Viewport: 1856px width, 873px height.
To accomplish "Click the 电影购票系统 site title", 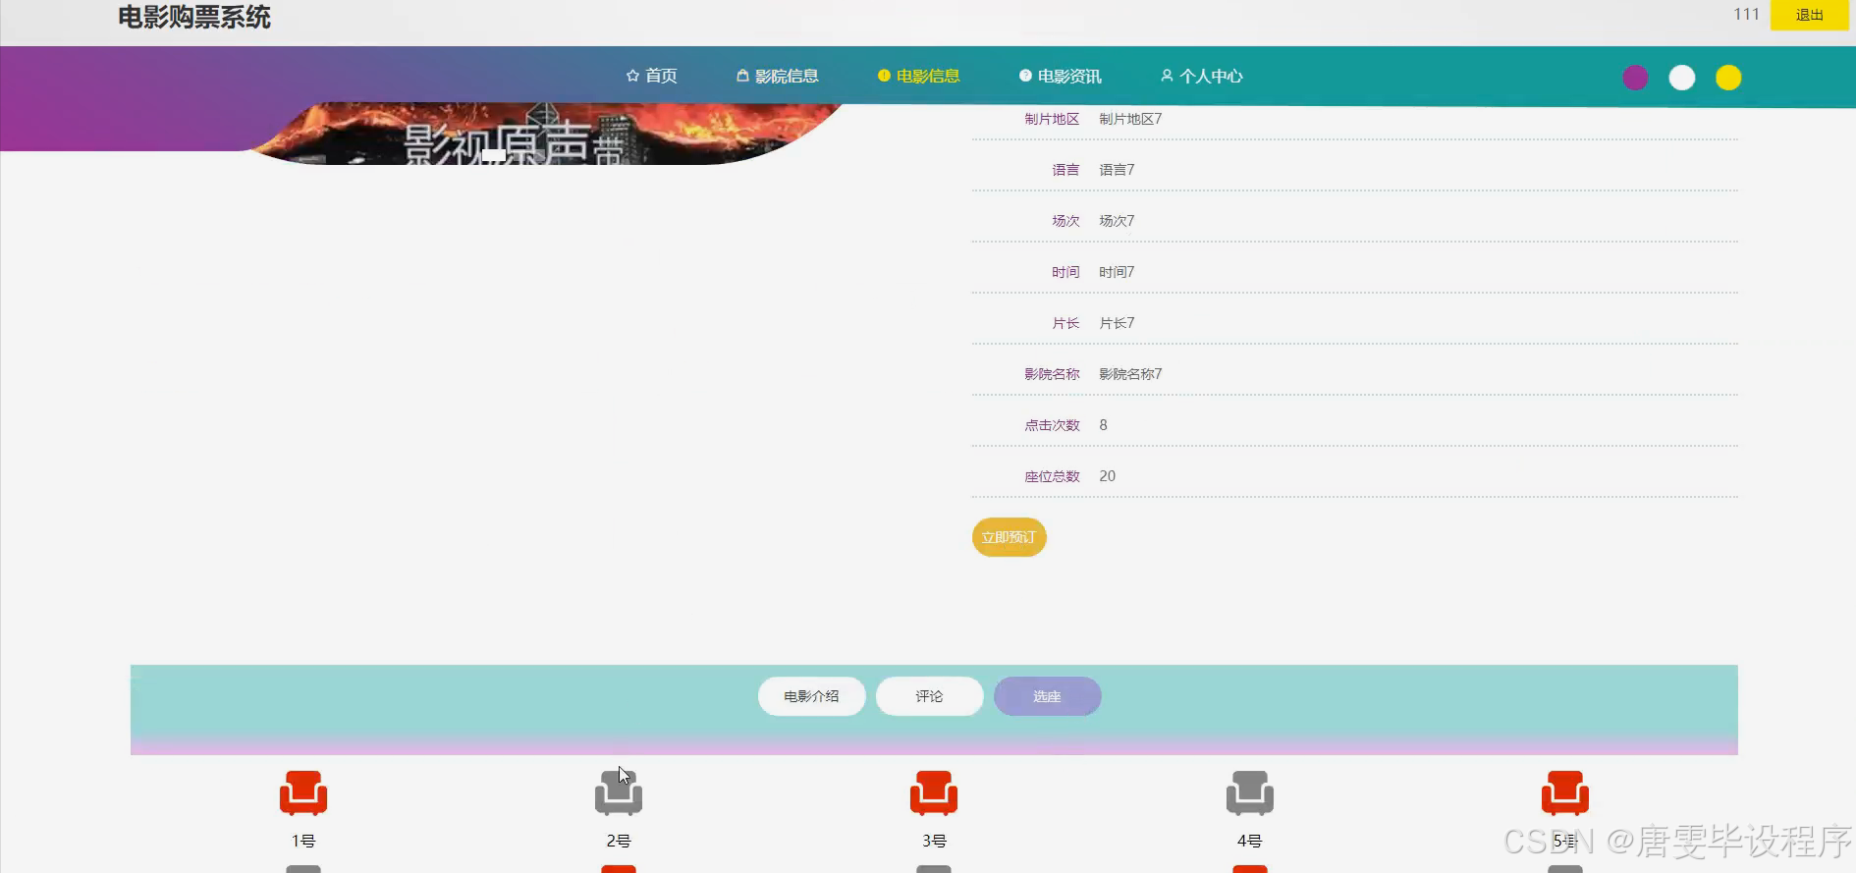I will pos(194,17).
